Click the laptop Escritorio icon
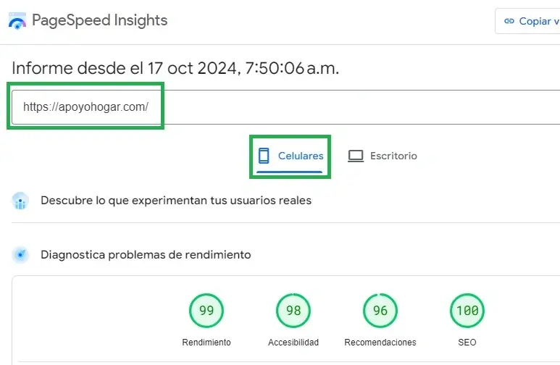560x365 pixels. (355, 156)
